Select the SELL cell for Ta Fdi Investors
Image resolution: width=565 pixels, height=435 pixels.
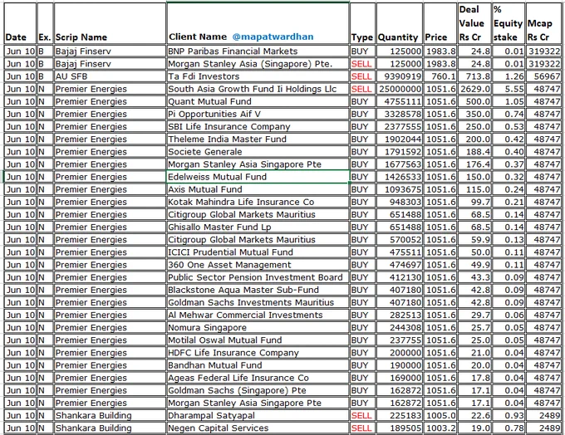[x=362, y=76]
